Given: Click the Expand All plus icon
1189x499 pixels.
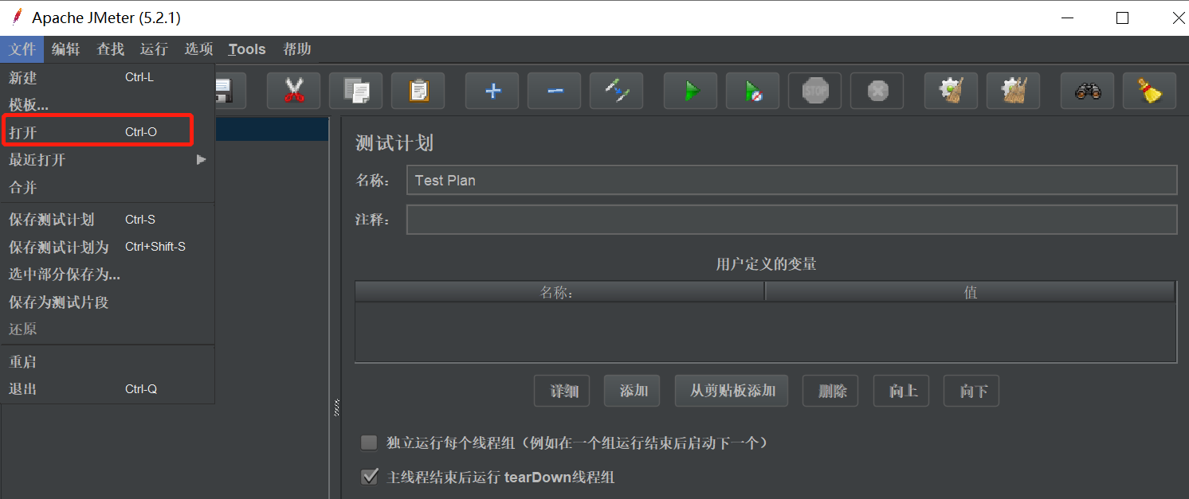Looking at the screenshot, I should point(492,91).
